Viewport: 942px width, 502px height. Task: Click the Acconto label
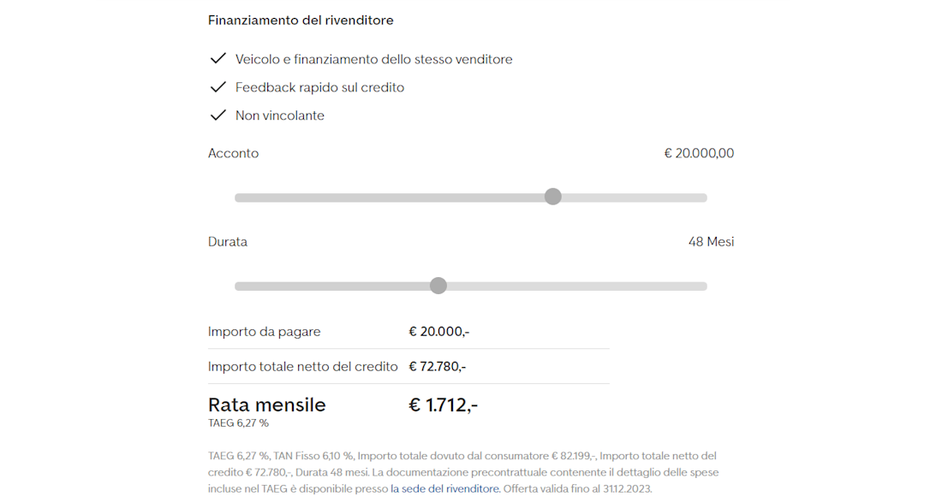click(233, 154)
